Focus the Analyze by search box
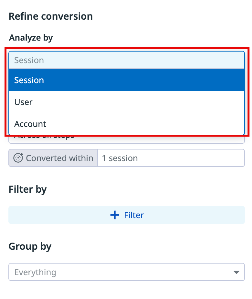The width and height of the screenshot is (252, 299). click(x=126, y=60)
